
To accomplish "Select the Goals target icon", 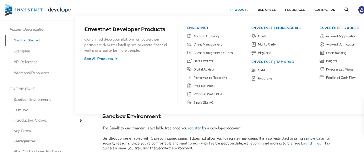I will click(254, 36).
